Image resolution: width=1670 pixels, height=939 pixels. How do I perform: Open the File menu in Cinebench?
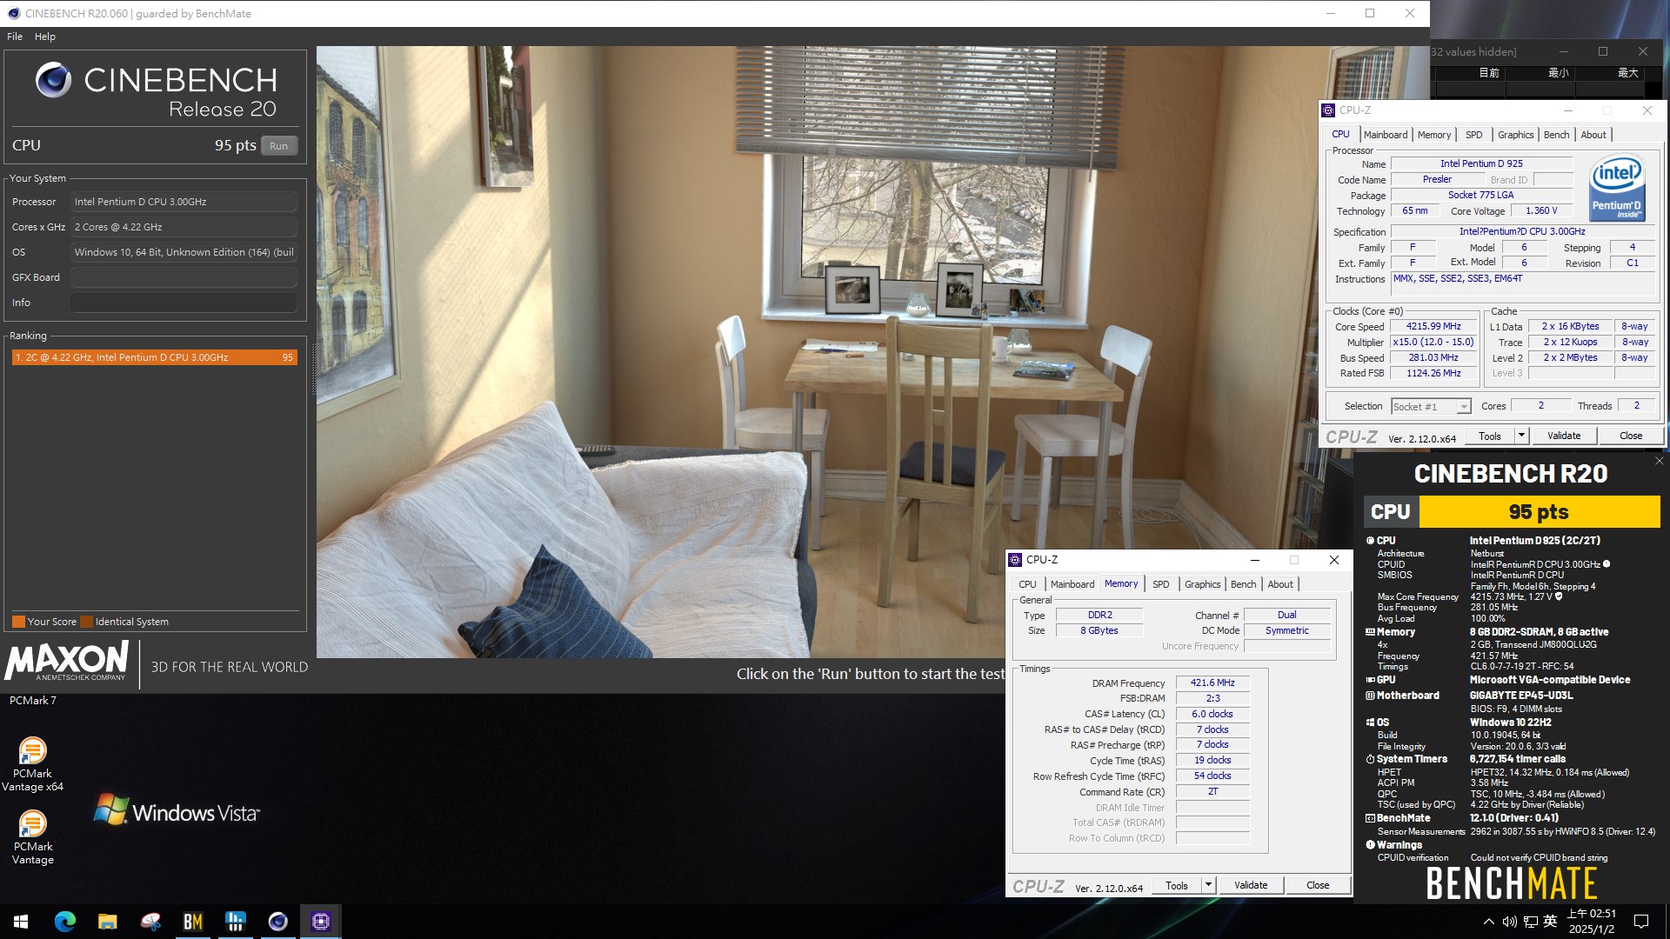point(15,37)
